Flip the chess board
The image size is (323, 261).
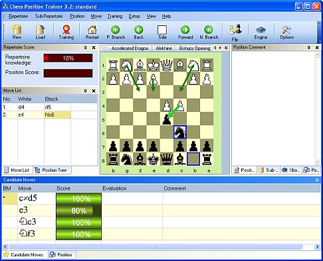coord(235,33)
